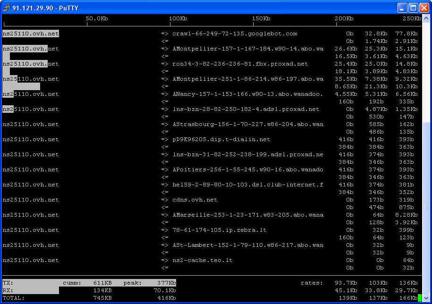This screenshot has width=432, height=304.
Task: Click the RX cumulative value 134KB
Action: tap(102, 290)
